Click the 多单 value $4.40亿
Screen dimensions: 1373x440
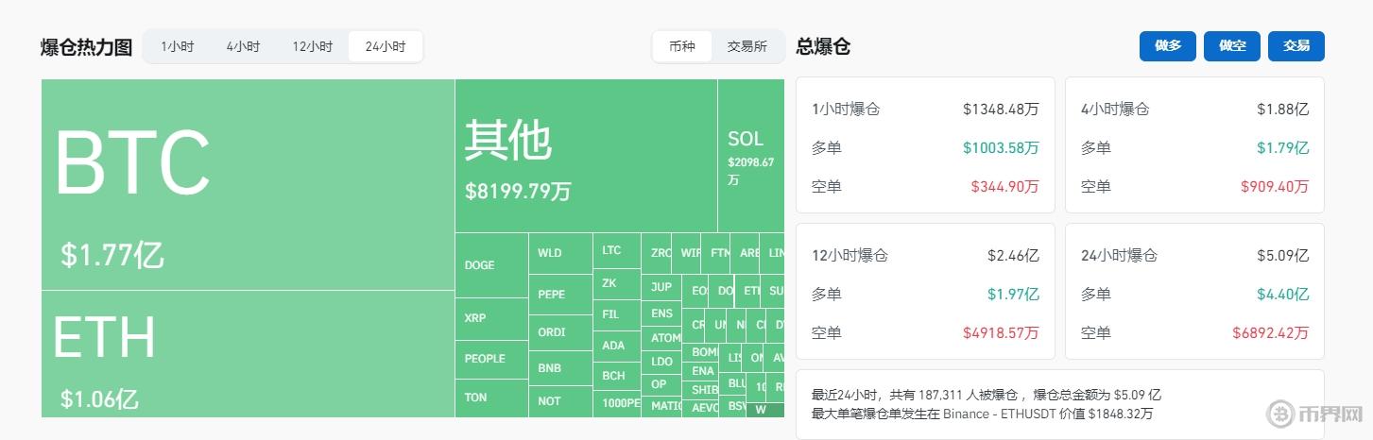pyautogui.click(x=1283, y=295)
